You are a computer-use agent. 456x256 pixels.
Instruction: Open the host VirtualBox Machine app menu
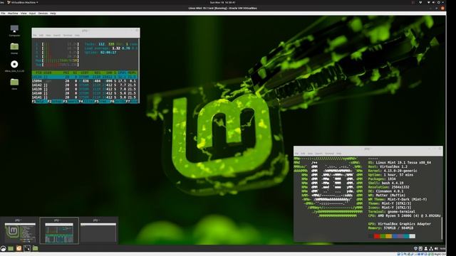point(23,2)
